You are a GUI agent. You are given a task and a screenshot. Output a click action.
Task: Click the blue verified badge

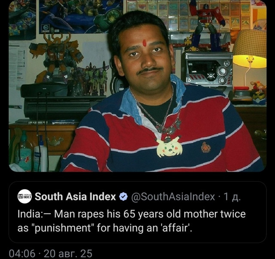(x=123, y=196)
